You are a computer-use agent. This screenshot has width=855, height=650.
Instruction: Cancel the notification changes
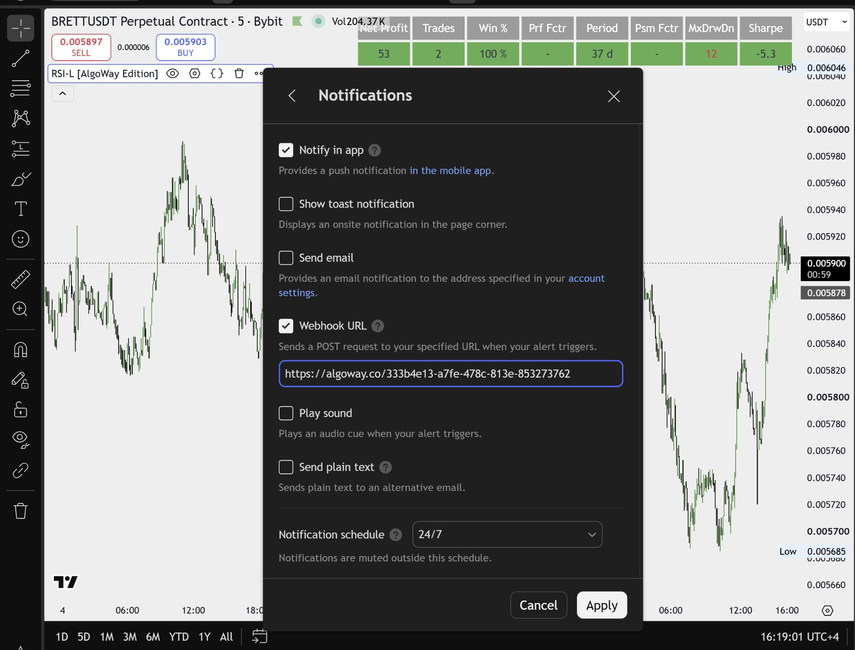click(x=539, y=605)
